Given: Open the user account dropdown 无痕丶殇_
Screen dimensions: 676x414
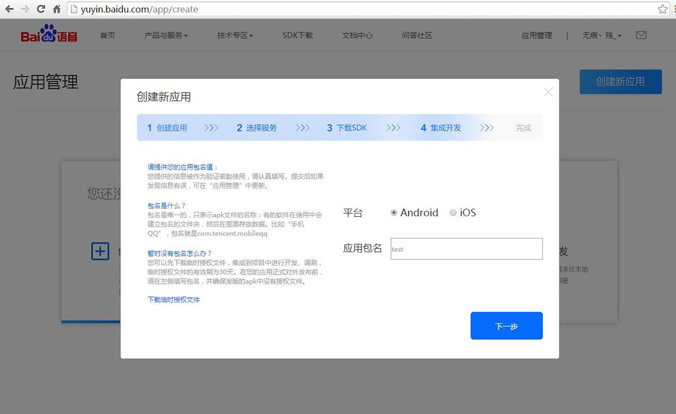Looking at the screenshot, I should (601, 35).
